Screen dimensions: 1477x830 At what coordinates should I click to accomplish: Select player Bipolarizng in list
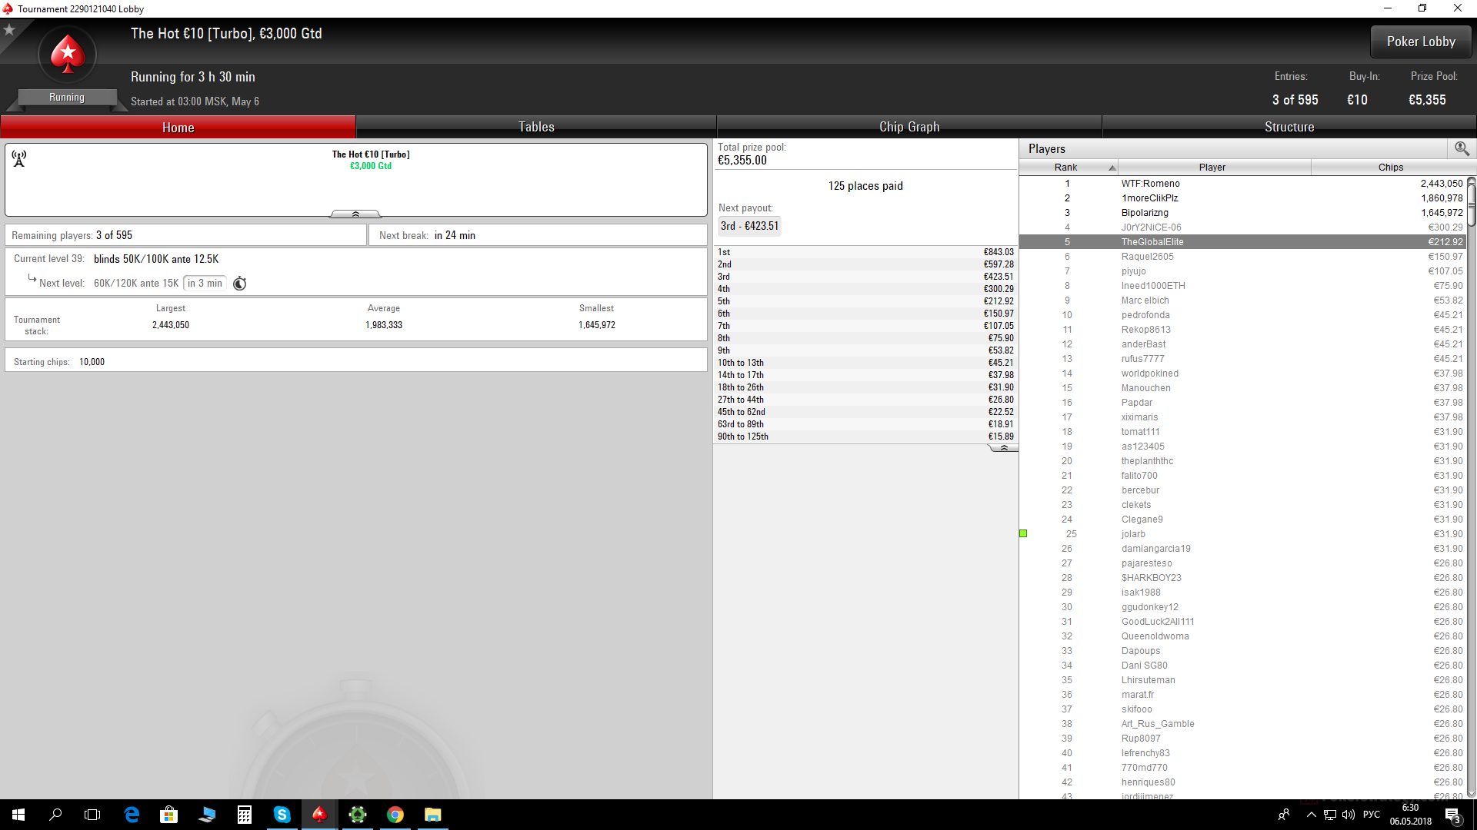1145,213
